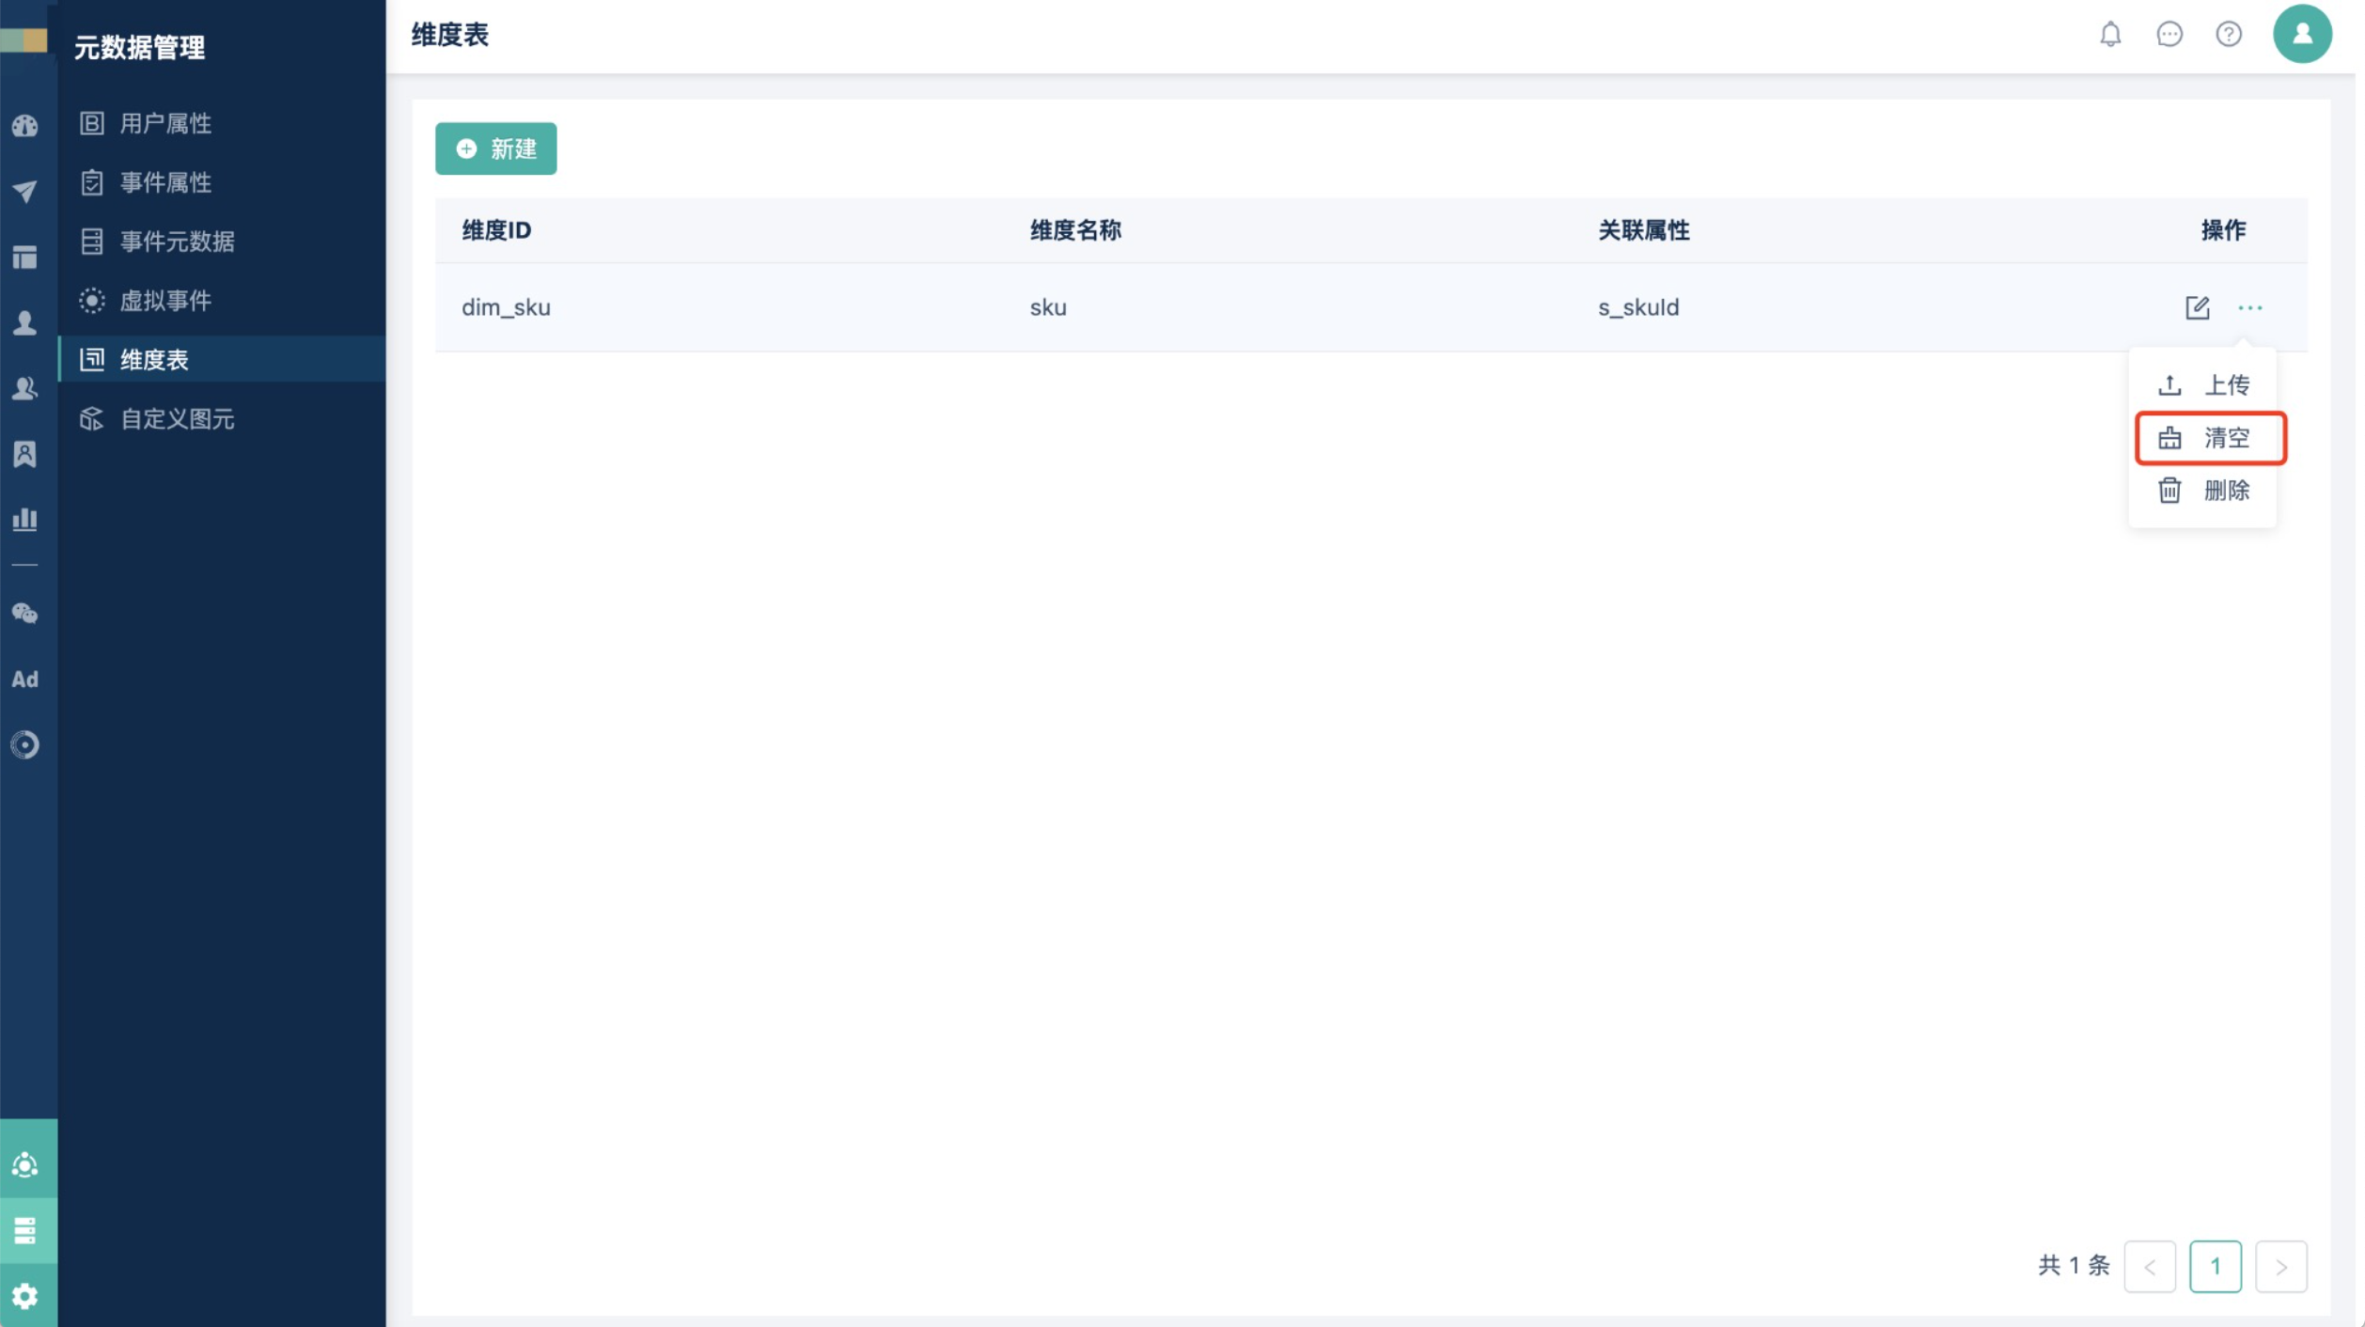Go to page 1 in pagination
Viewport: 2365px width, 1327px height.
pos(2215,1266)
